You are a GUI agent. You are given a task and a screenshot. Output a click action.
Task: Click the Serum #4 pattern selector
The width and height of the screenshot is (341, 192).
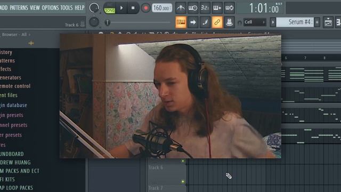coord(295,22)
